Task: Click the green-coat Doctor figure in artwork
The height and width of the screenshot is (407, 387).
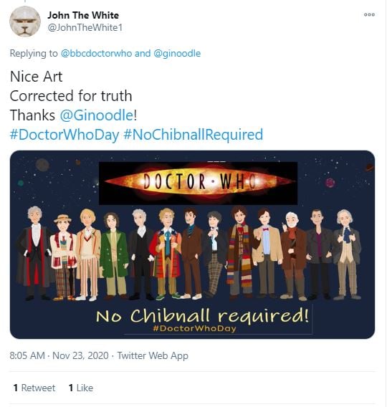Action: click(x=113, y=256)
